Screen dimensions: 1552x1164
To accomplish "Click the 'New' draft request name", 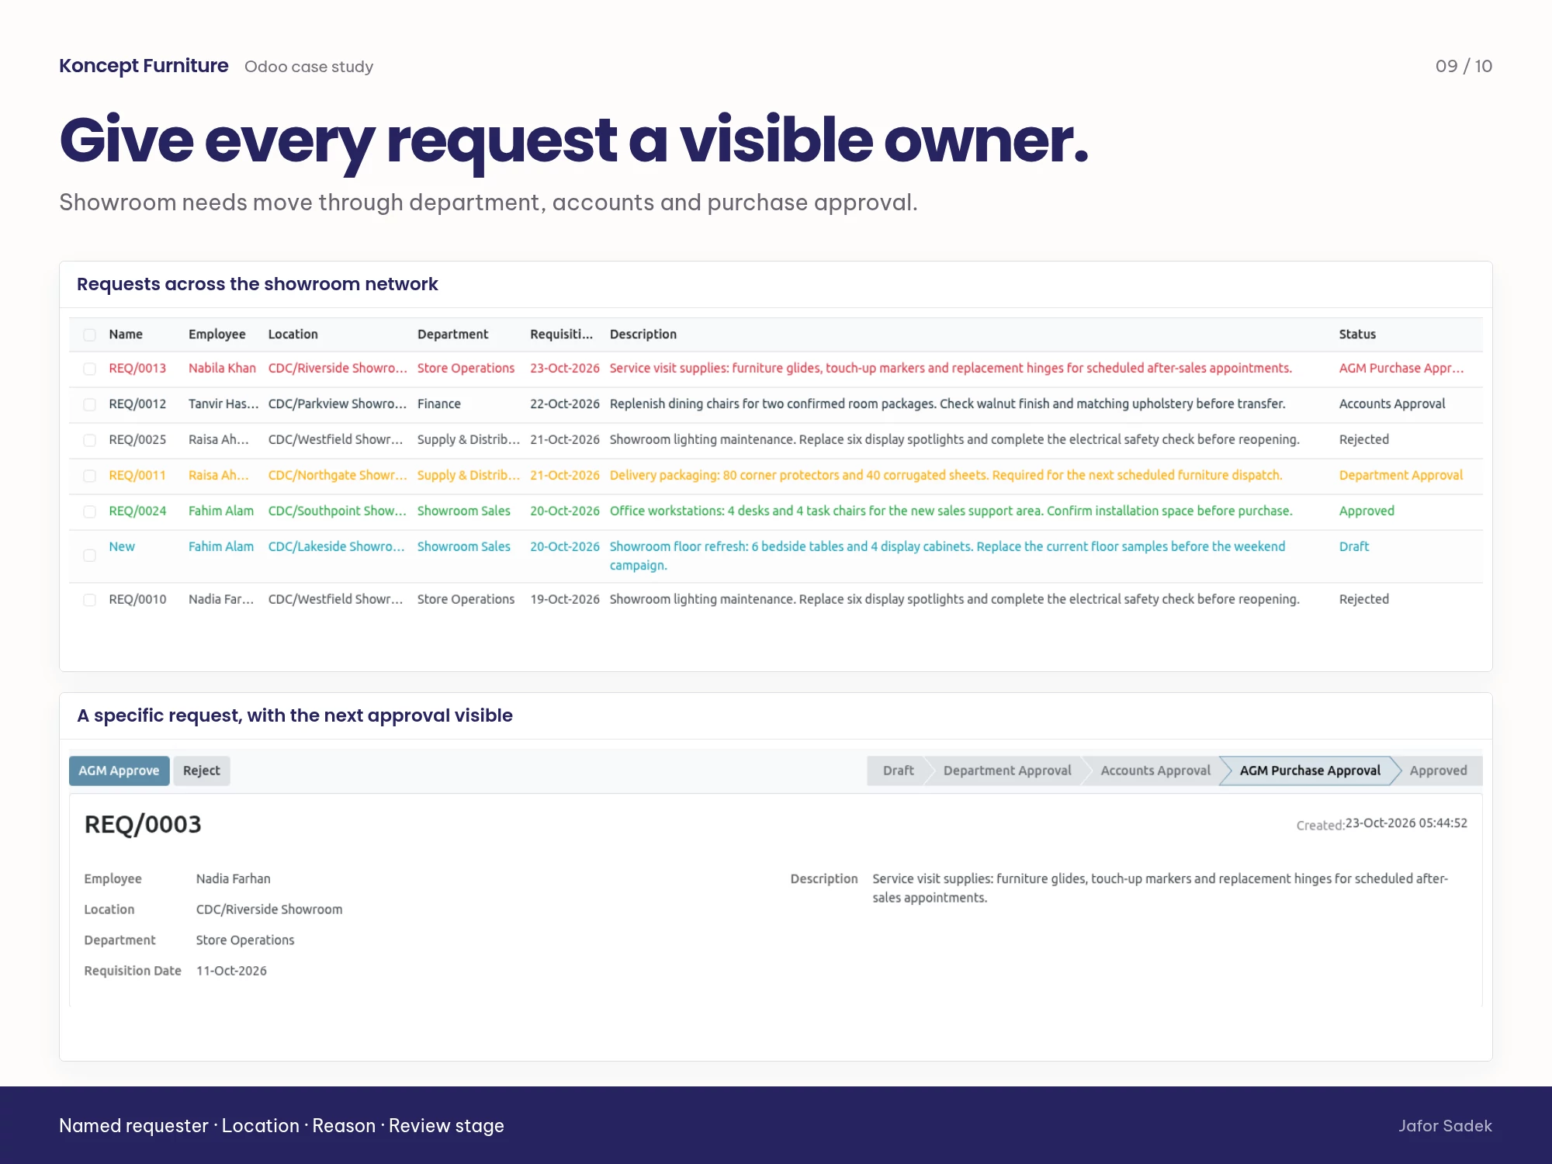I will coord(122,547).
